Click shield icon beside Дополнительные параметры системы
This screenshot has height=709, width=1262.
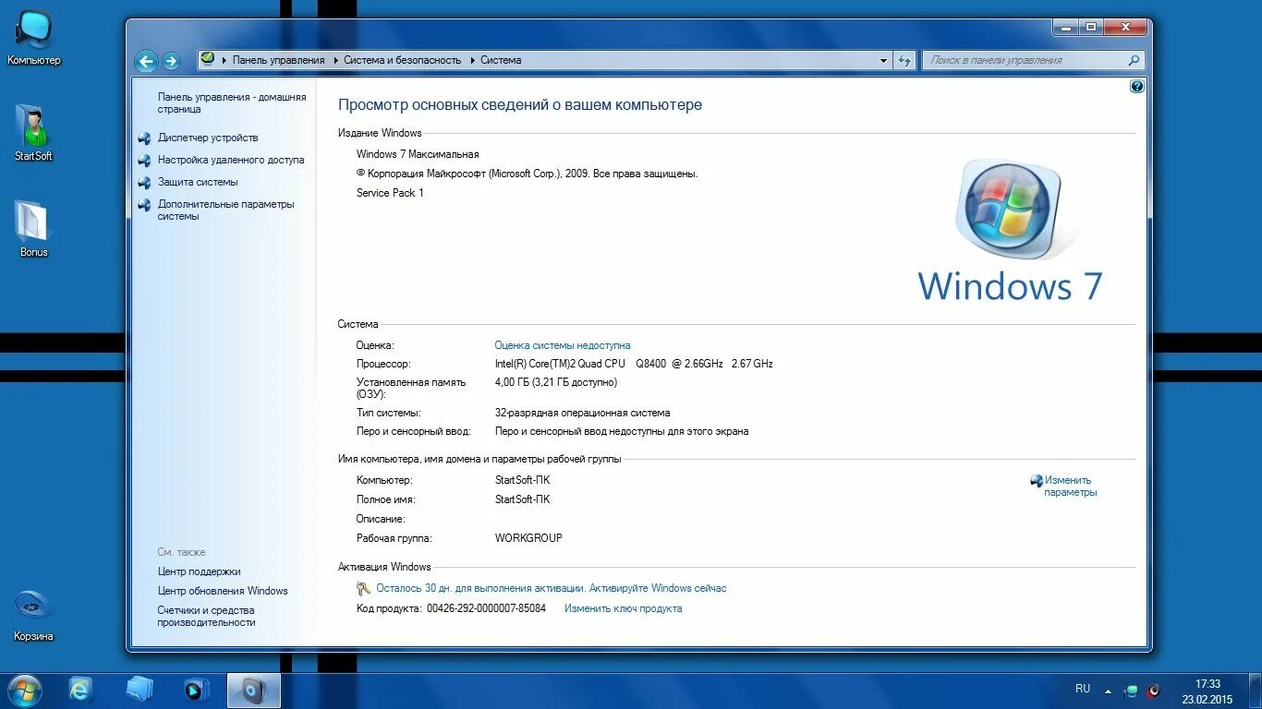click(144, 205)
